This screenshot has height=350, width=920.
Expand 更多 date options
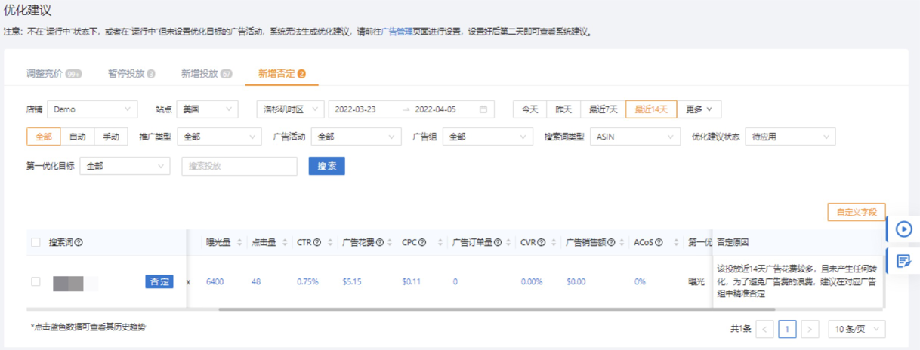tap(699, 109)
